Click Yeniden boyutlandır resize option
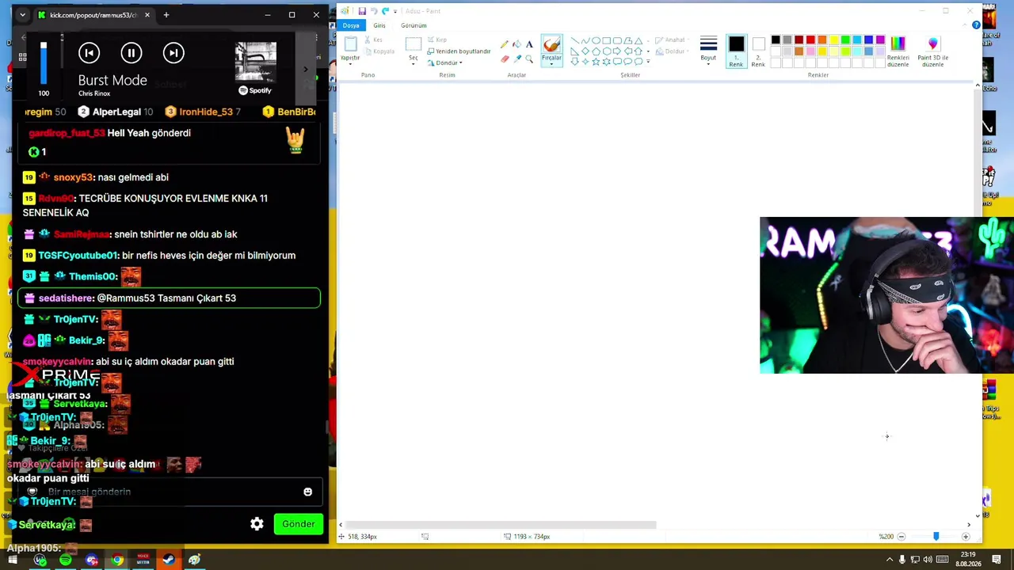The image size is (1014, 570). coord(459,51)
